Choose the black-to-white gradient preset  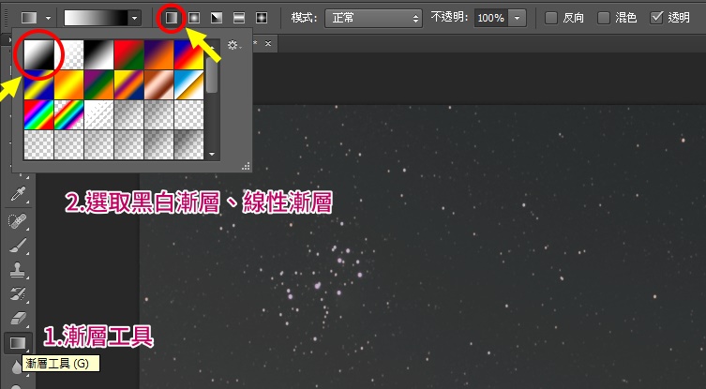coord(38,56)
